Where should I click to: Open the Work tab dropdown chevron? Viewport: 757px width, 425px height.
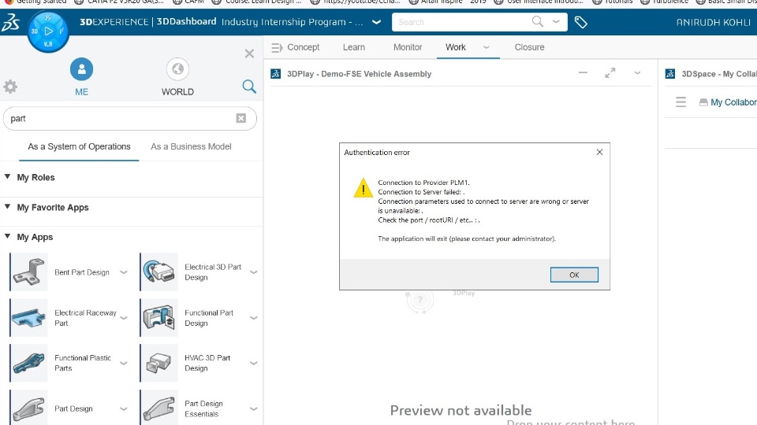tap(487, 47)
